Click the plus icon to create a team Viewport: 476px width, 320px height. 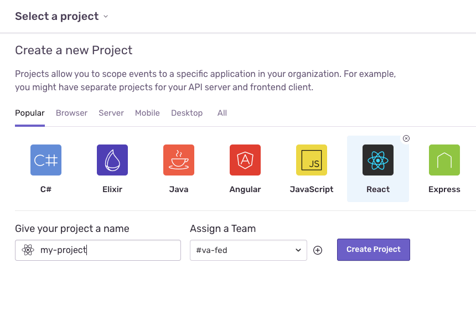318,250
